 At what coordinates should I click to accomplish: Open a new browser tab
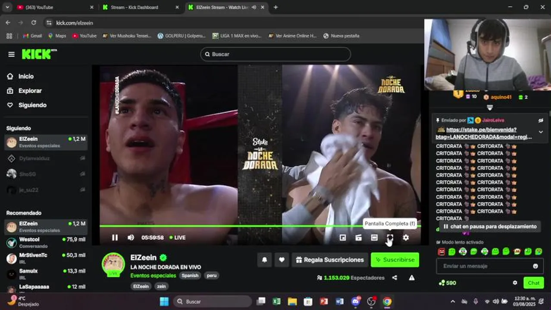pyautogui.click(x=275, y=7)
